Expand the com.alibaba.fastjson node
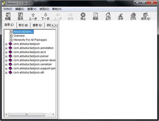This screenshot has height=121, width=159. pyautogui.click(x=6, y=44)
